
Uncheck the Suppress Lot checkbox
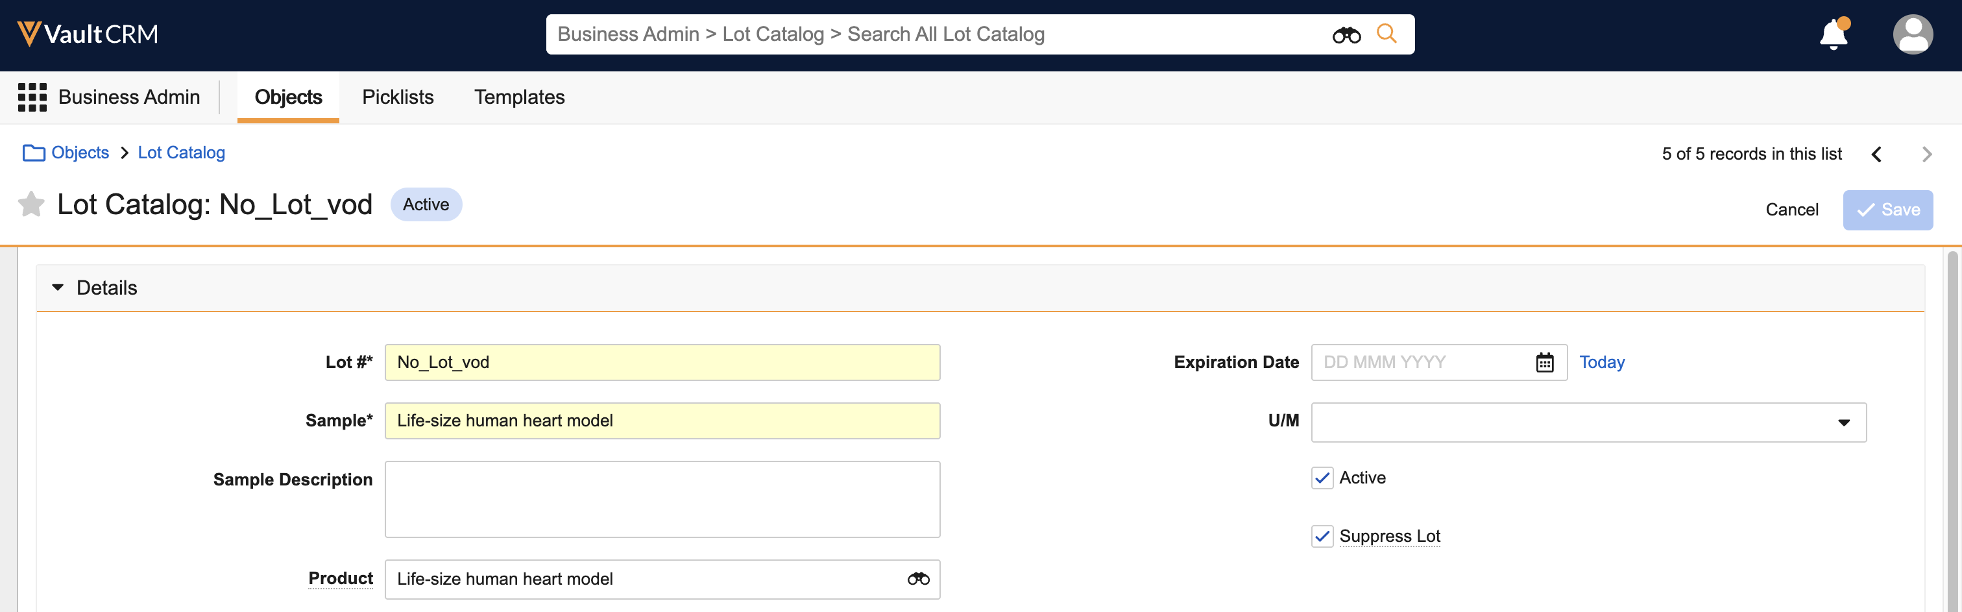tap(1322, 537)
